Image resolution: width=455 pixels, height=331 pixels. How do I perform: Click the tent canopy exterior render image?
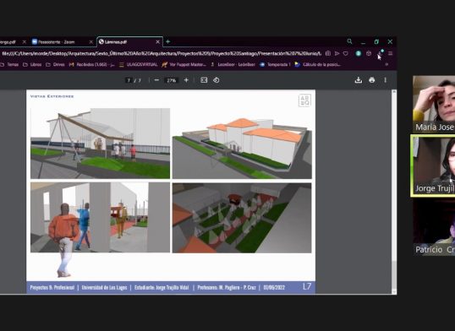100,144
